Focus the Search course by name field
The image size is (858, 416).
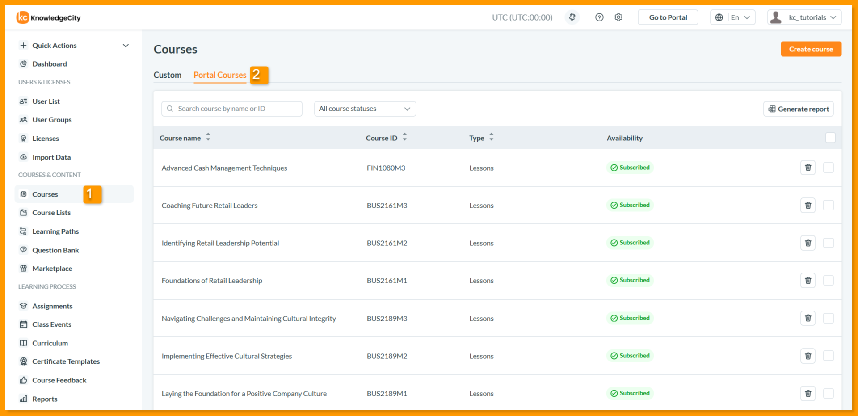[x=232, y=109]
